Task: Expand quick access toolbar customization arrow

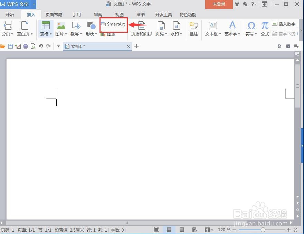Action: point(58,47)
